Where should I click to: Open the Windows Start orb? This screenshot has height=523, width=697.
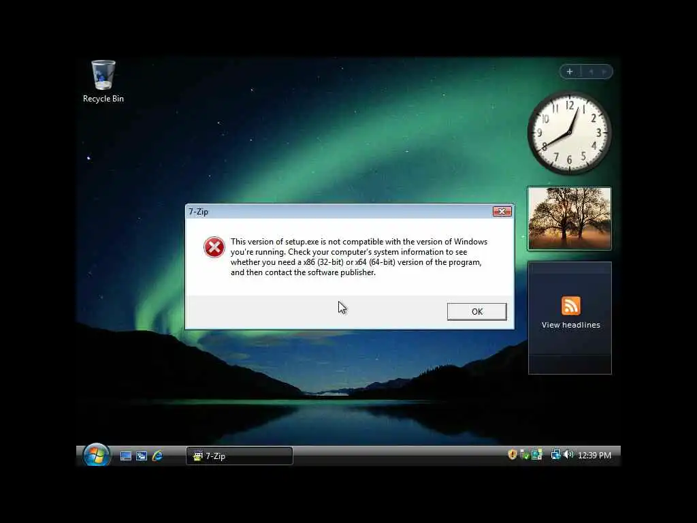[x=95, y=455]
